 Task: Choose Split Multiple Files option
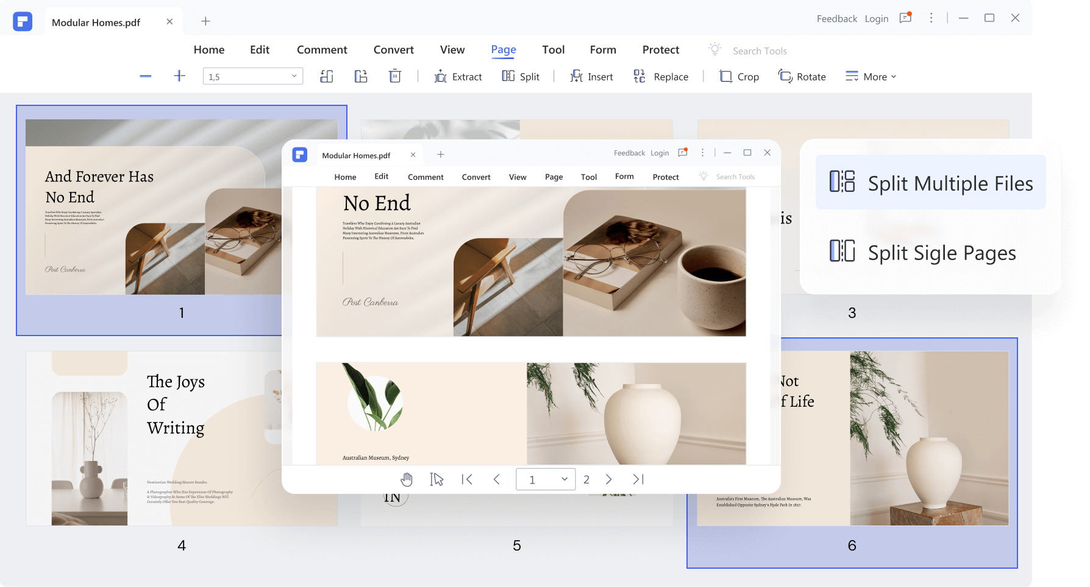tap(930, 183)
